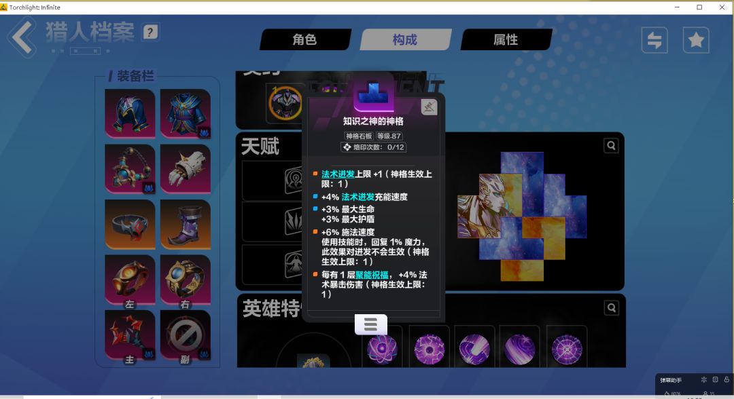Click the 等级 87 tag
The width and height of the screenshot is (734, 399).
(x=389, y=136)
